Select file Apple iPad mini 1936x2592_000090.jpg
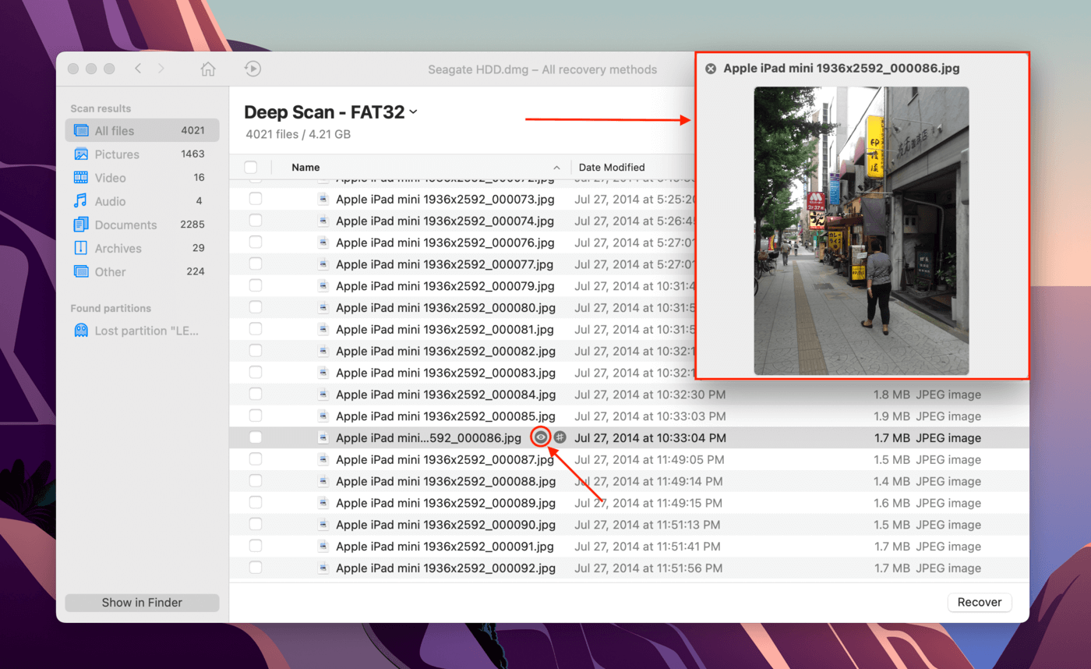The image size is (1091, 669). [x=446, y=525]
